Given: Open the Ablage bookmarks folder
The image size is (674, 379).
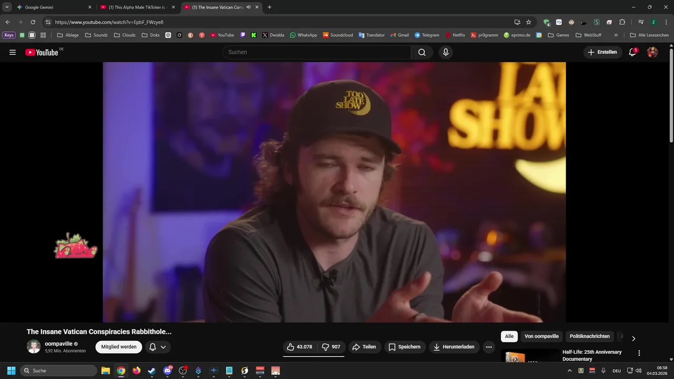Looking at the screenshot, I should 68,35.
